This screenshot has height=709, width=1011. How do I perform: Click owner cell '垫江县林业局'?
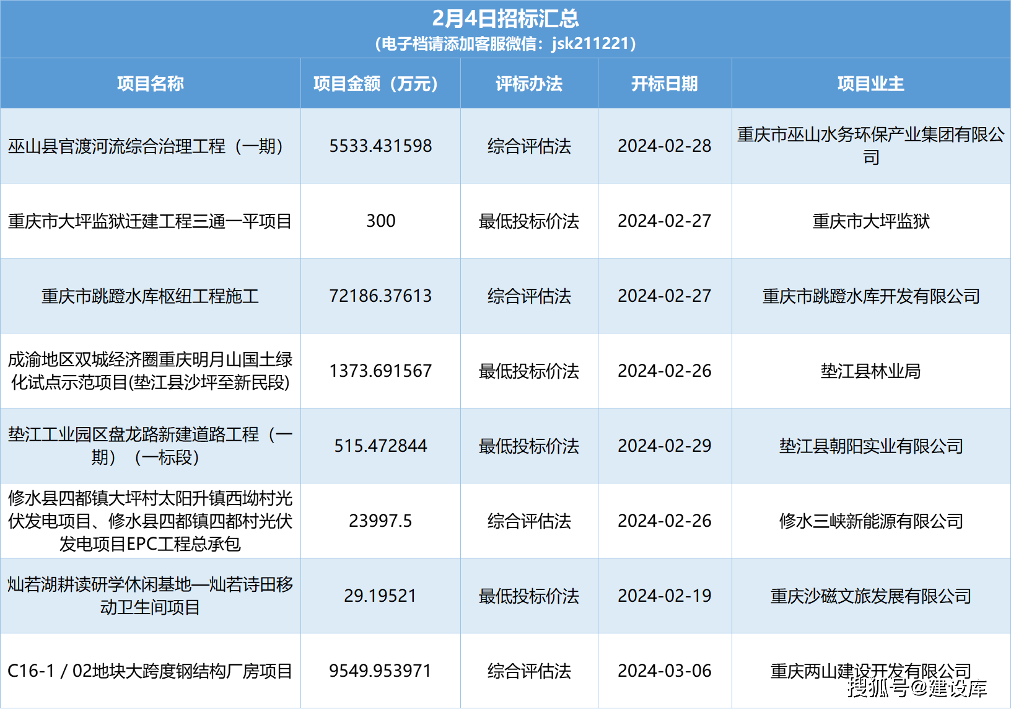pos(871,371)
